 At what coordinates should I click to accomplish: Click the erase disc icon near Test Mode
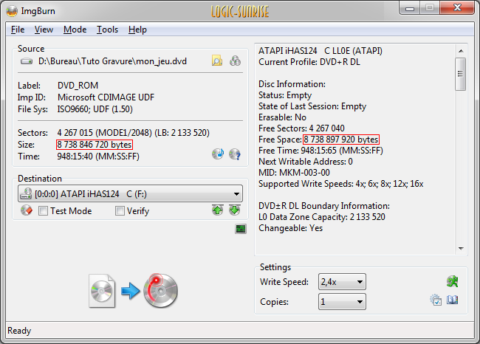pyautogui.click(x=27, y=210)
